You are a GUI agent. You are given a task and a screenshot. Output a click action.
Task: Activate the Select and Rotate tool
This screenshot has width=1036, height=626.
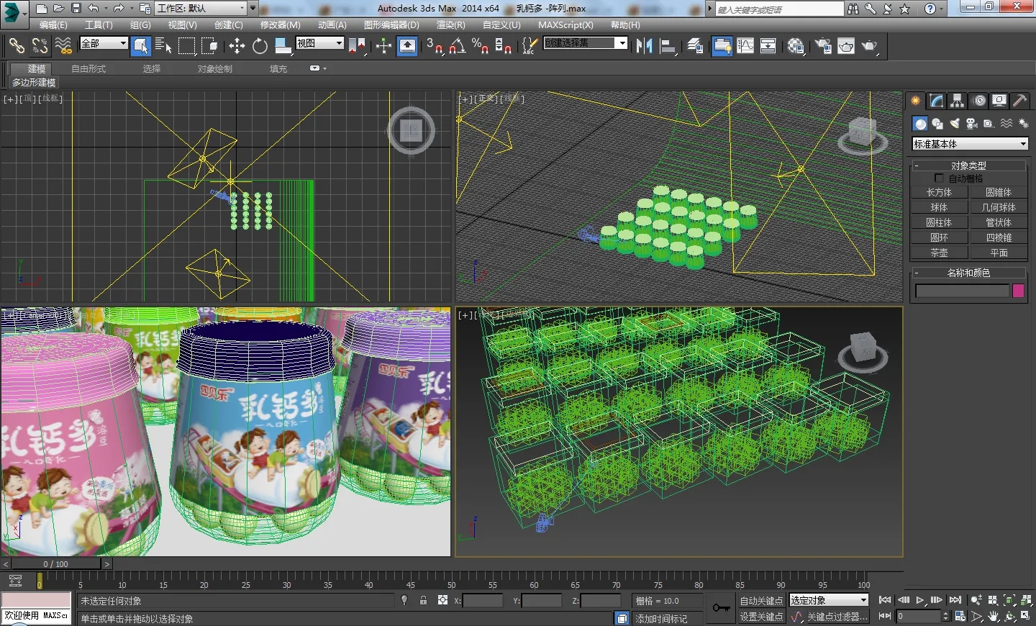click(x=260, y=46)
